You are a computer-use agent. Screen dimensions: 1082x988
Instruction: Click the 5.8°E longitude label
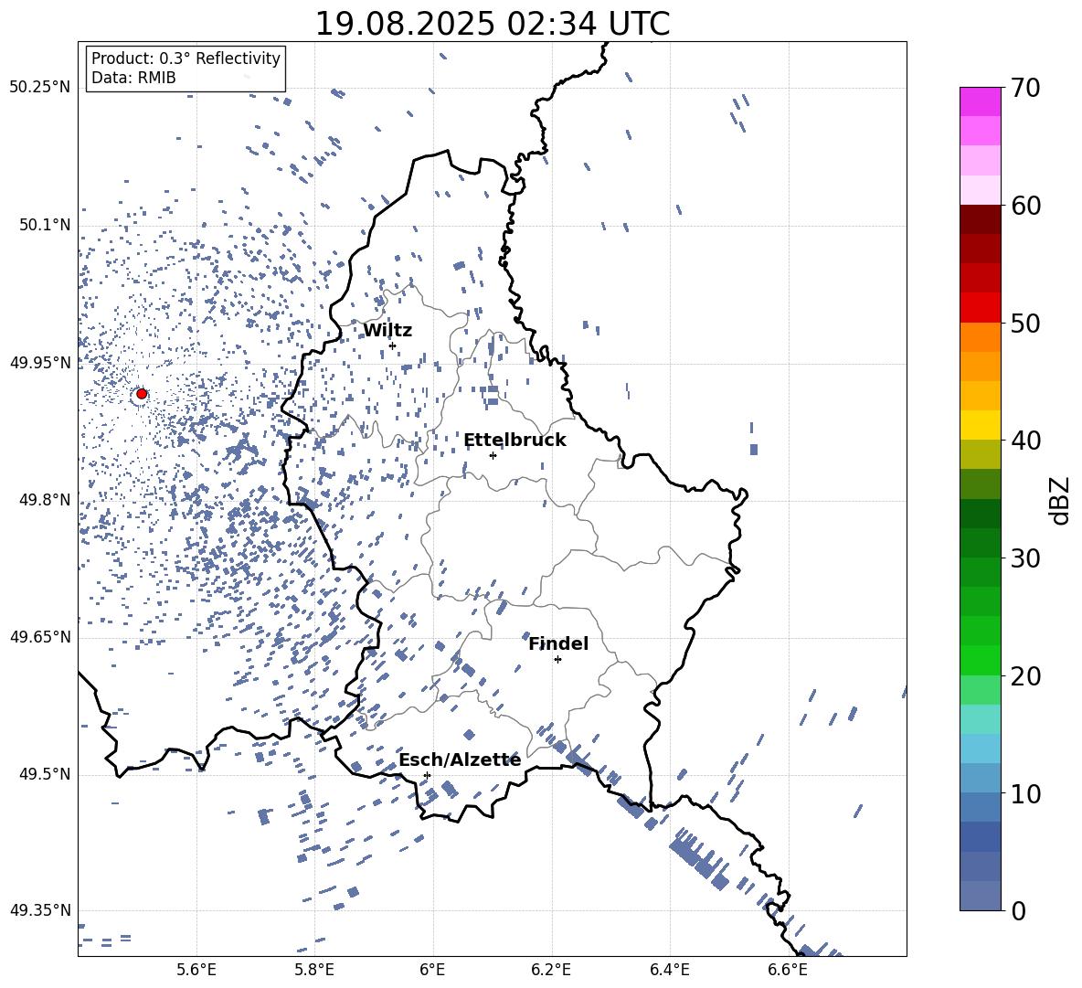[x=314, y=970]
